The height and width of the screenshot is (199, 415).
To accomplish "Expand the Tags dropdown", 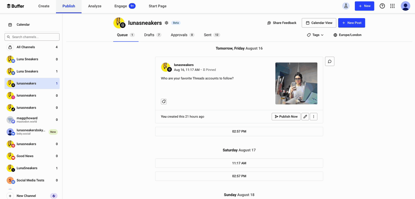I will click(x=315, y=35).
